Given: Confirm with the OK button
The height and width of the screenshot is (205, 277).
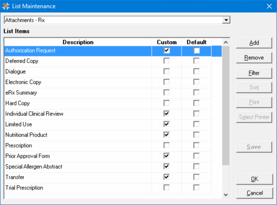Looking at the screenshot, I should (x=254, y=179).
